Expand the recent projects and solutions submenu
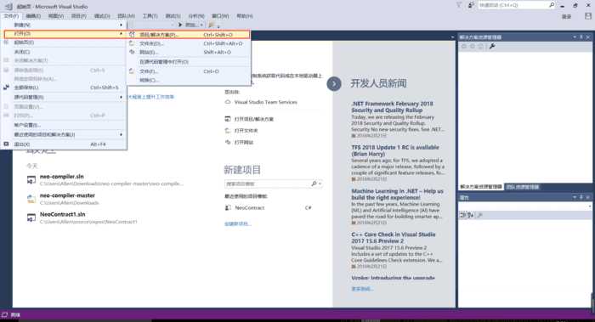Image resolution: width=595 pixels, height=322 pixels. 121,134
